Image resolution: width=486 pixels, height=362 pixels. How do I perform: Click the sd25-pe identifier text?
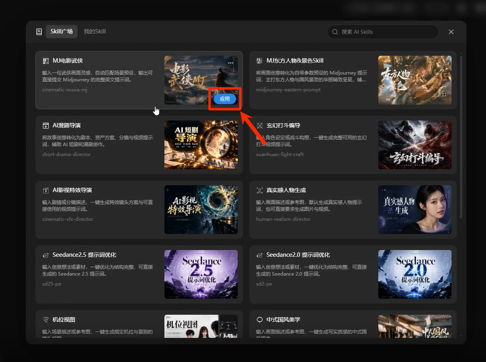[52, 284]
